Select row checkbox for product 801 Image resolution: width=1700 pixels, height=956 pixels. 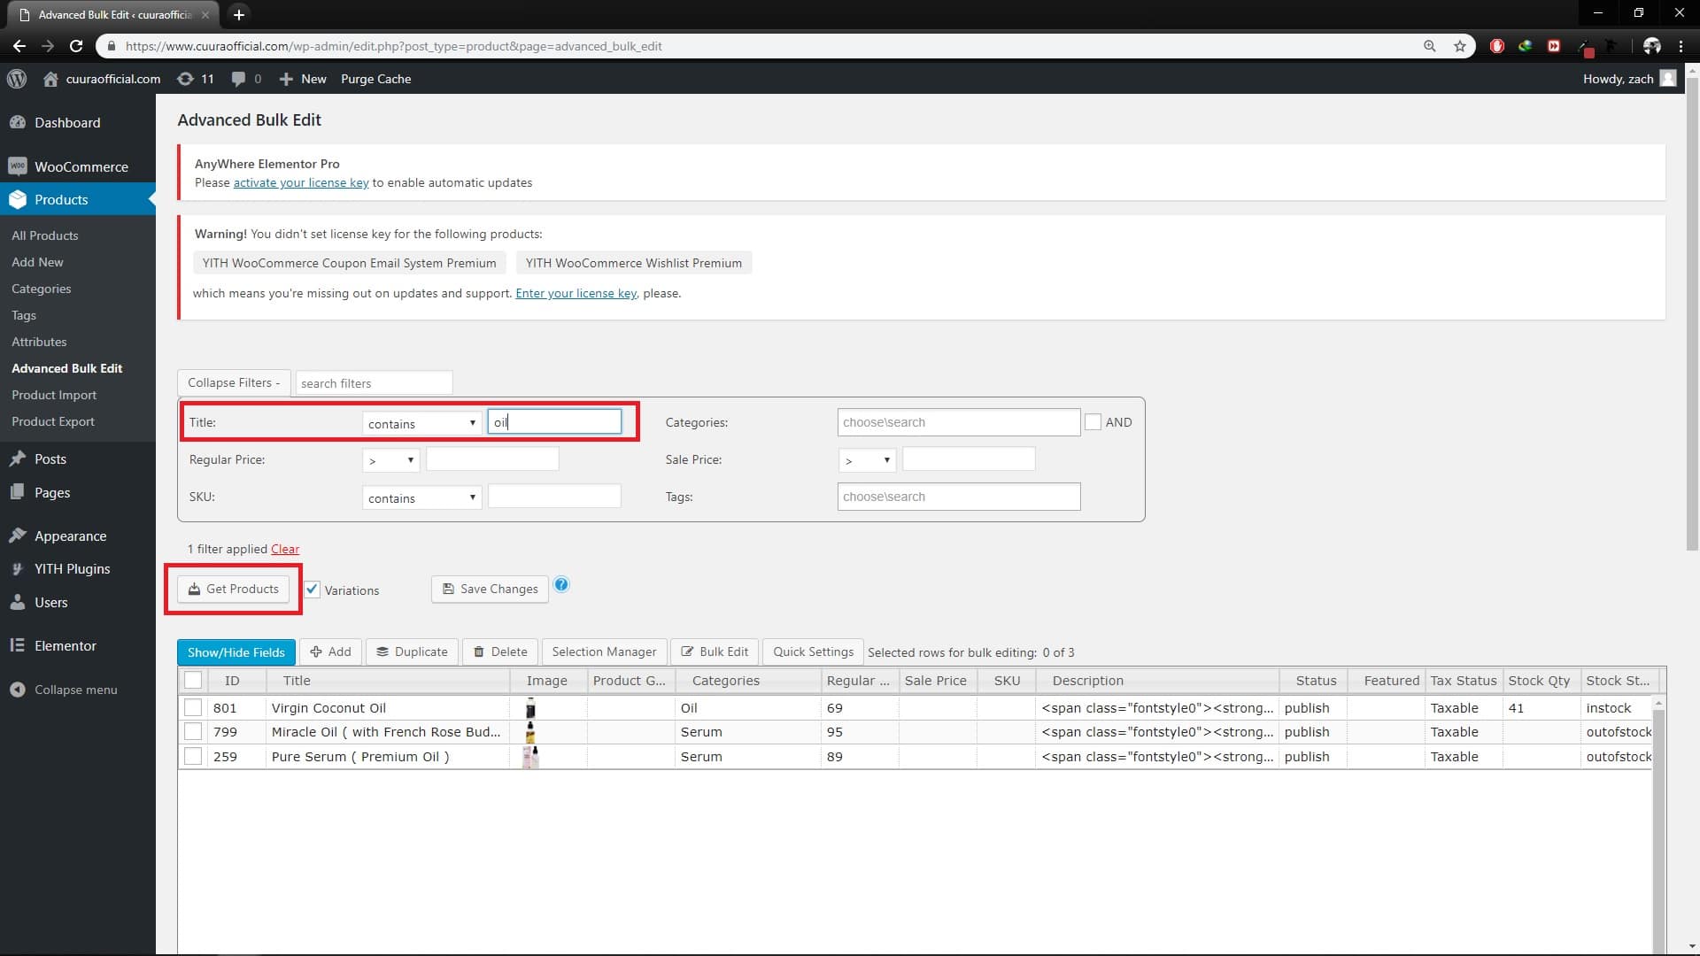pyautogui.click(x=193, y=707)
